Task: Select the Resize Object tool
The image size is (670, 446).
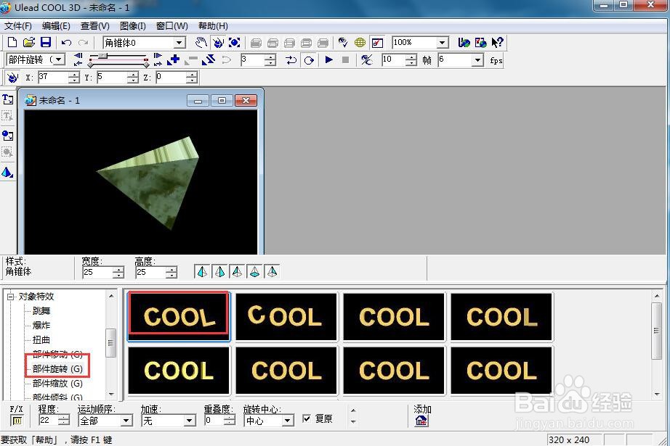Action: 234,42
